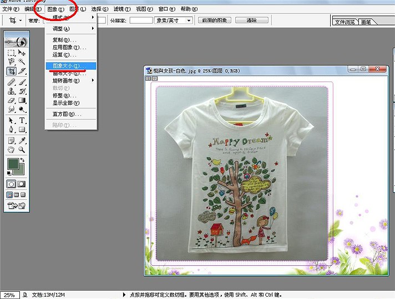Select the Brush tool

22,83
